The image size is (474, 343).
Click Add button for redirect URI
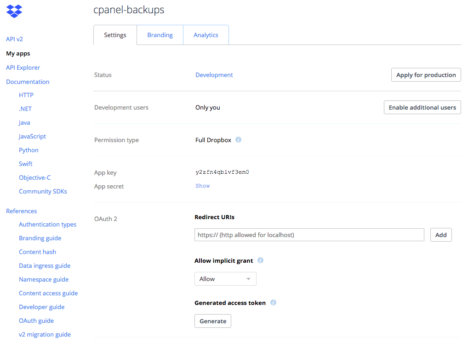click(x=441, y=235)
